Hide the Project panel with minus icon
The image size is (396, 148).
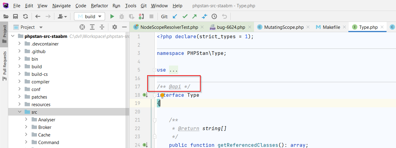124,27
